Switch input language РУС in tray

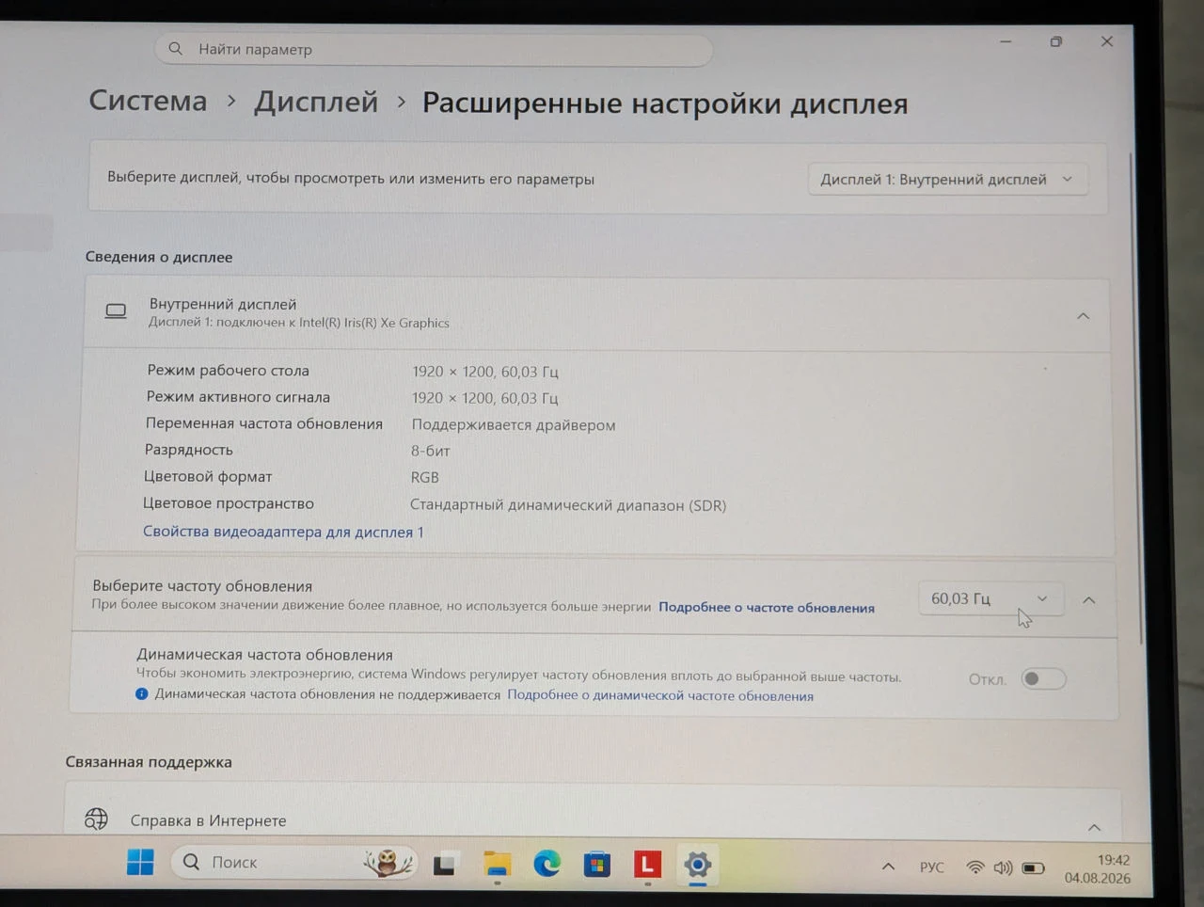point(931,867)
